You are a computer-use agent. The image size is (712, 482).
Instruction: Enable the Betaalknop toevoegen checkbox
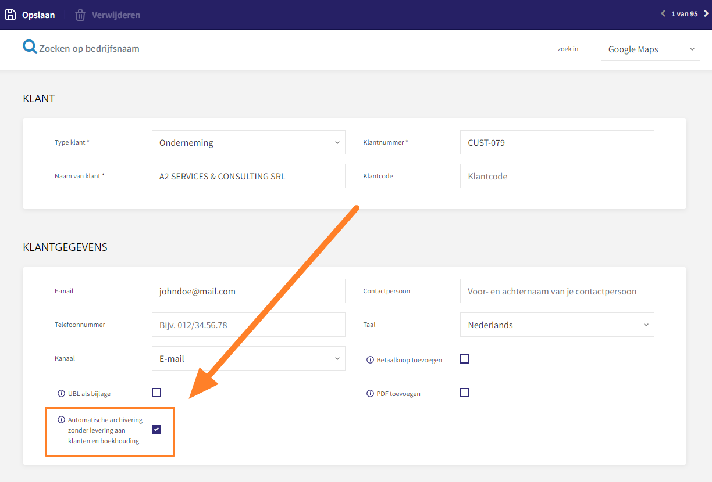pyautogui.click(x=465, y=359)
